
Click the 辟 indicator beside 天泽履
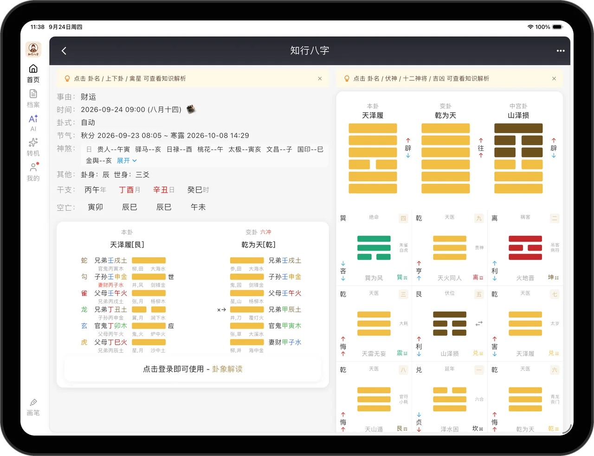coord(408,148)
